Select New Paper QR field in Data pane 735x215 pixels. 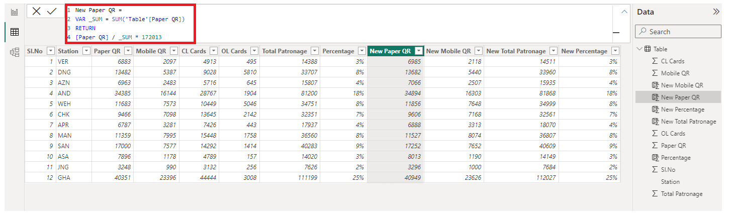[678, 97]
